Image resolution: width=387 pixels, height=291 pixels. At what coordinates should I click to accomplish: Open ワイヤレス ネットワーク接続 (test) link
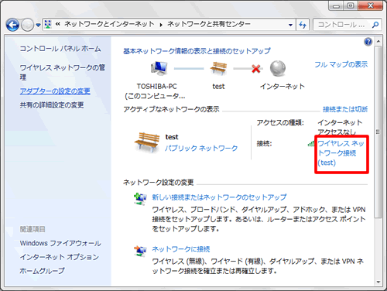click(341, 153)
